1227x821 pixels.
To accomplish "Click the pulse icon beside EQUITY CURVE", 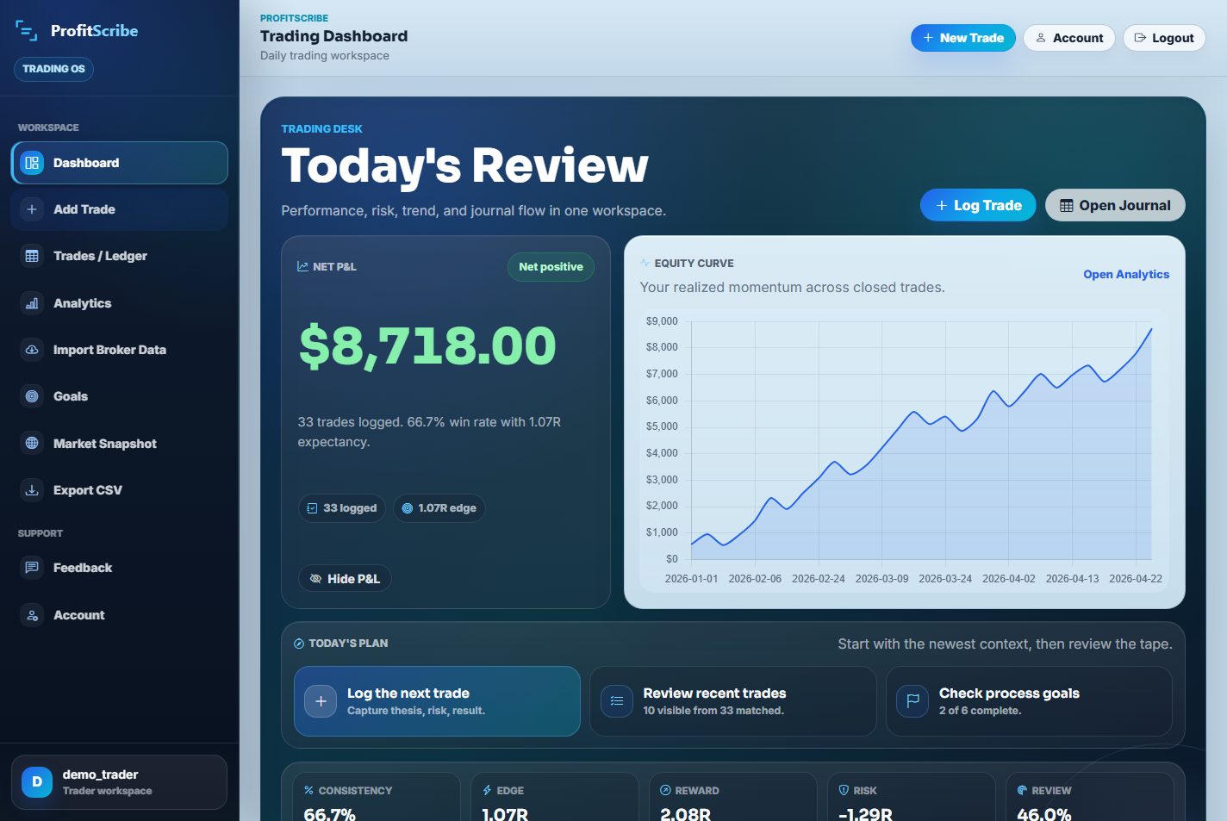I will 645,263.
